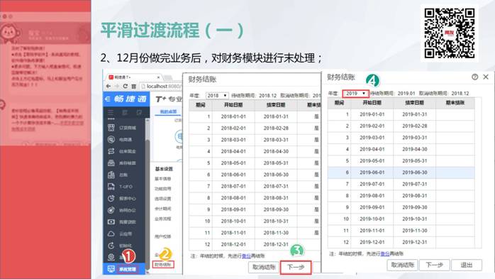Open 订货商城 icon in sidebar
Viewport: 495px width, 279px height.
111,127
